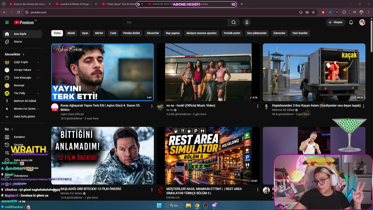Select the Tümü filter chip
The image size is (373, 210).
click(57, 33)
